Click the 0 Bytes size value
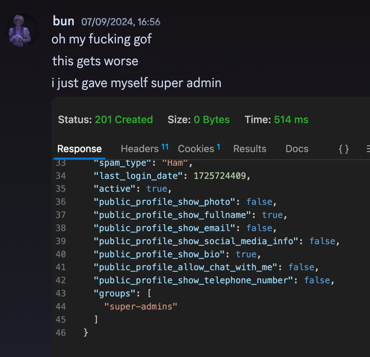370x357 pixels. [x=212, y=120]
